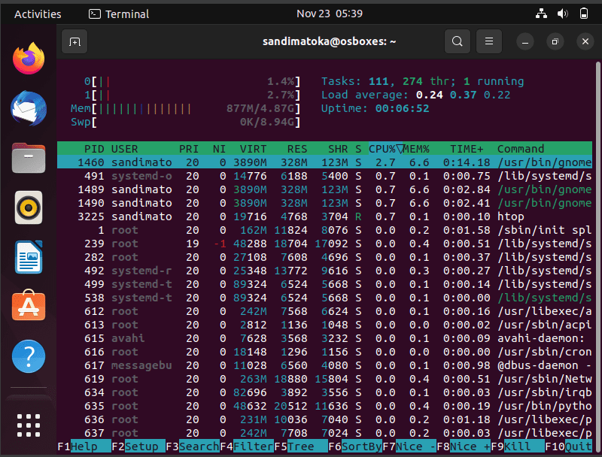The image size is (602, 457).
Task: Select process row PID 239 with nice -1
Action: pos(324,244)
